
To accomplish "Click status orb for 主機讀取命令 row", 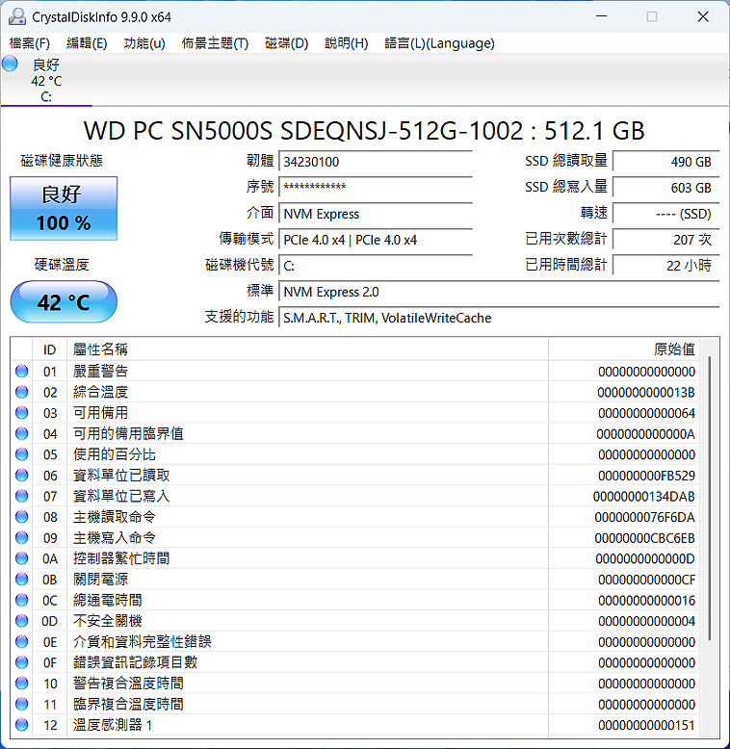I will [x=21, y=517].
